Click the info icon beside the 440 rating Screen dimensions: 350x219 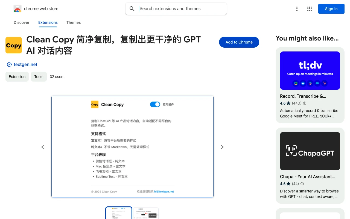304,103
